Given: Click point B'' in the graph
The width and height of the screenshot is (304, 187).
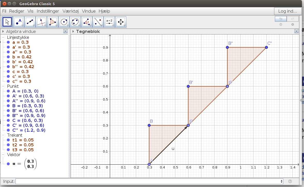Looking at the screenshot, I should tap(227, 47).
